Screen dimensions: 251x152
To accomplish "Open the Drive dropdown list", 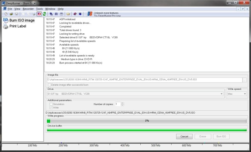I will 221,94.
